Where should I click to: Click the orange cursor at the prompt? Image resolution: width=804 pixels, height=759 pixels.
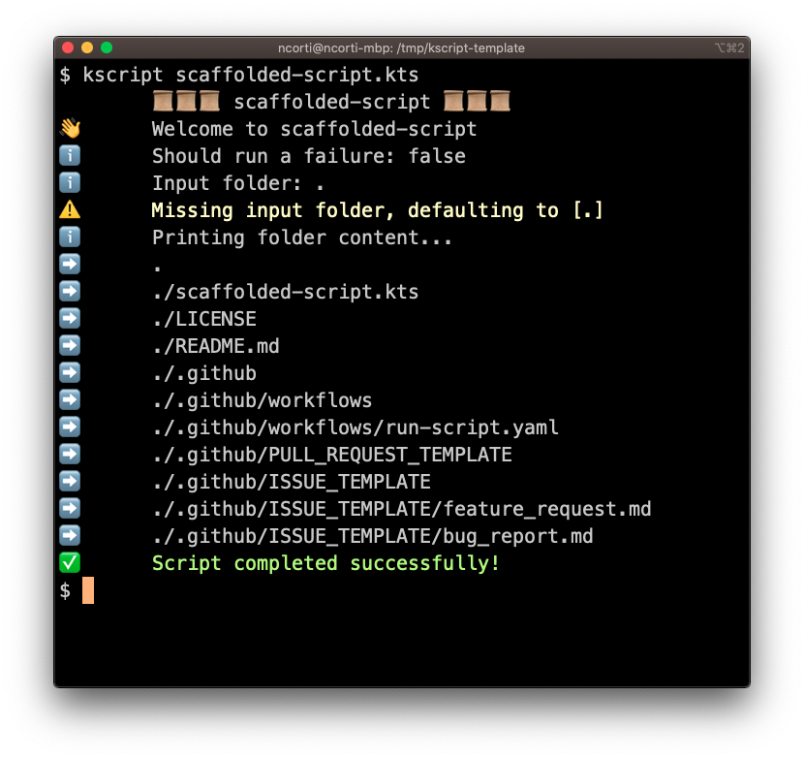click(88, 590)
